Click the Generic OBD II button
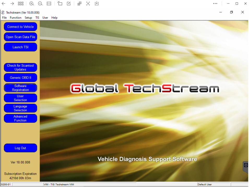This screenshot has width=249, height=187. pyautogui.click(x=20, y=78)
